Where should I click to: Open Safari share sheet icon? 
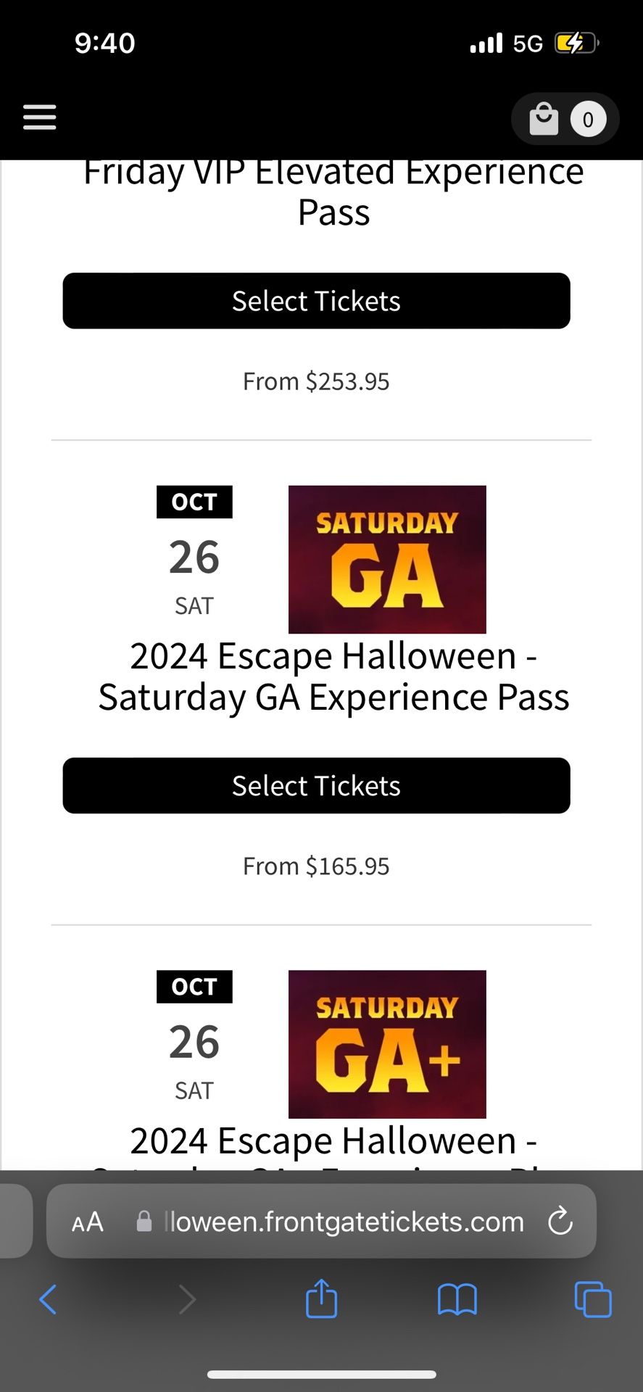tap(321, 1298)
